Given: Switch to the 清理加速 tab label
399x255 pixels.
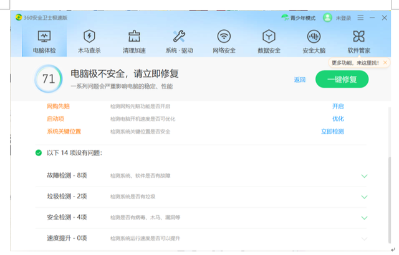Looking at the screenshot, I should tap(134, 50).
